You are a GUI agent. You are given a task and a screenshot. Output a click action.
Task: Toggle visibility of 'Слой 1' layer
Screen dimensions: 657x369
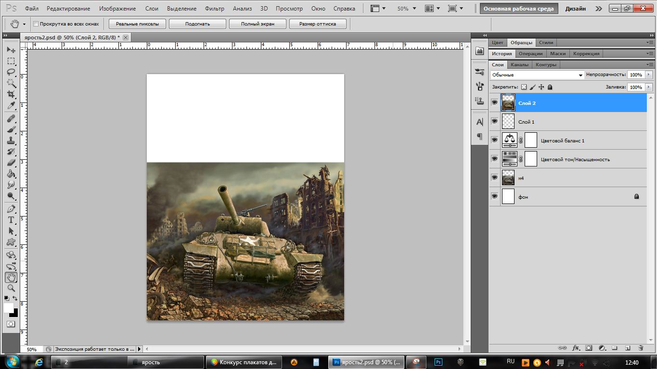[x=494, y=121]
